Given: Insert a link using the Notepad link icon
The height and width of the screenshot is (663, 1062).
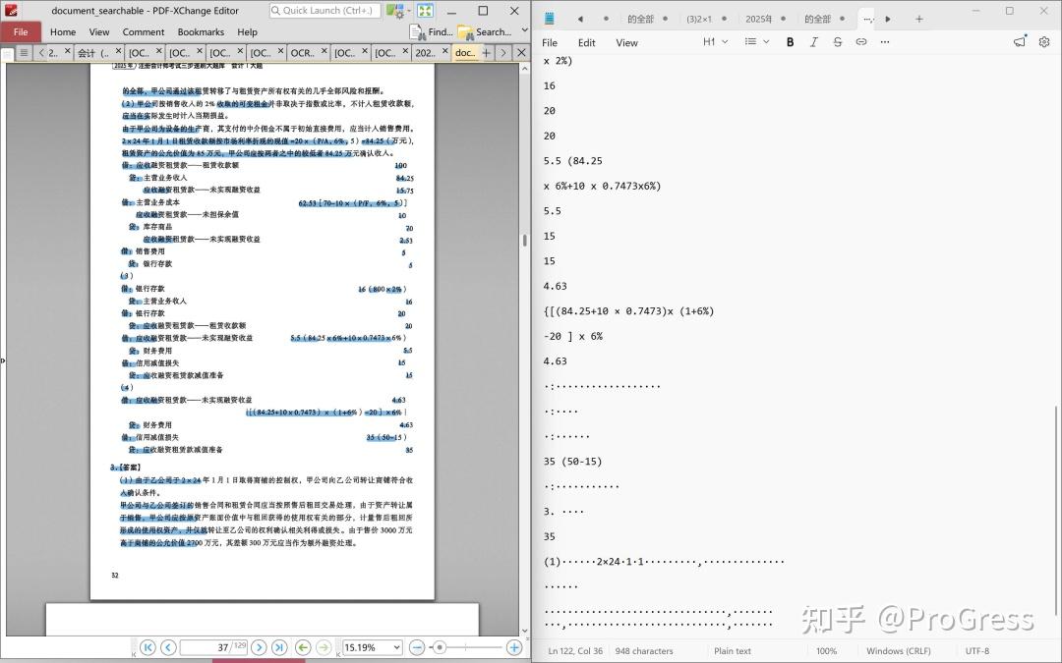Looking at the screenshot, I should pyautogui.click(x=860, y=42).
